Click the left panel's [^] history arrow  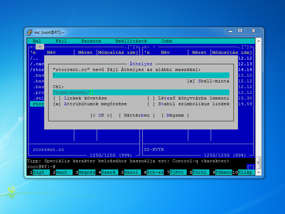pos(131,47)
